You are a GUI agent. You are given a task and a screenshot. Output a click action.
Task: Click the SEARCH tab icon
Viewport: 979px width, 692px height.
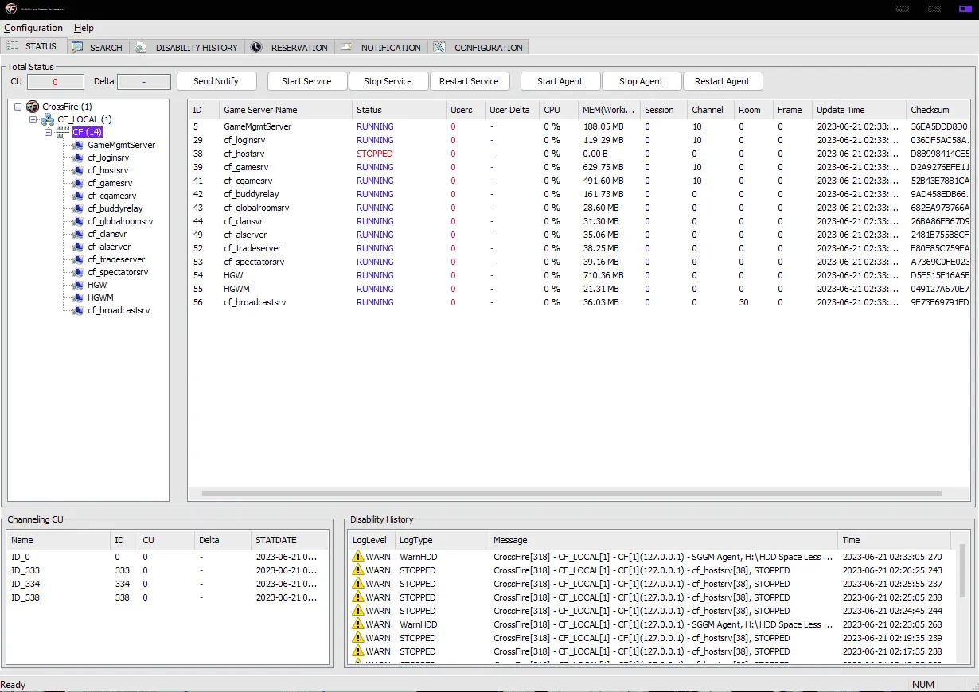point(77,47)
